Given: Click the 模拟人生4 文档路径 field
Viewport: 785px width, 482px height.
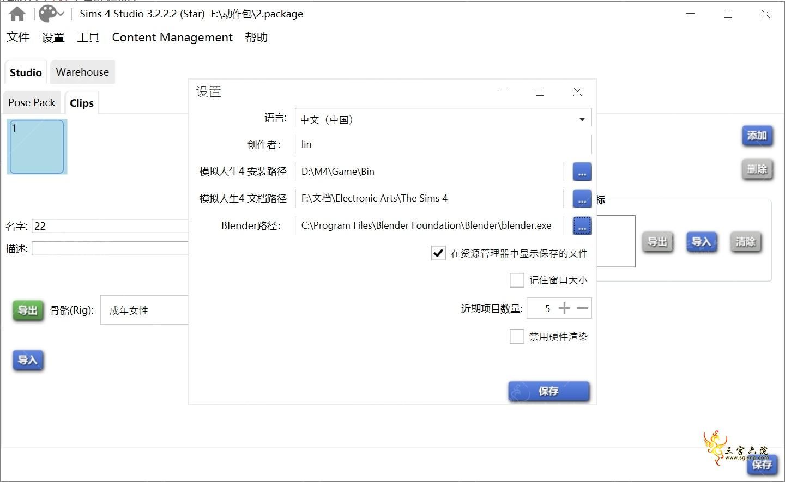Looking at the screenshot, I should tap(430, 198).
